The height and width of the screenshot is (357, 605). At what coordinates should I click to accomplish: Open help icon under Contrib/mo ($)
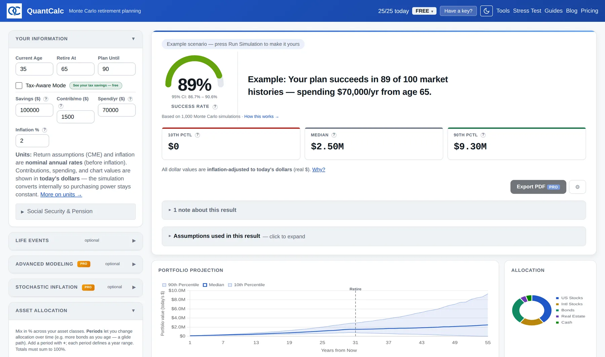pyautogui.click(x=61, y=106)
